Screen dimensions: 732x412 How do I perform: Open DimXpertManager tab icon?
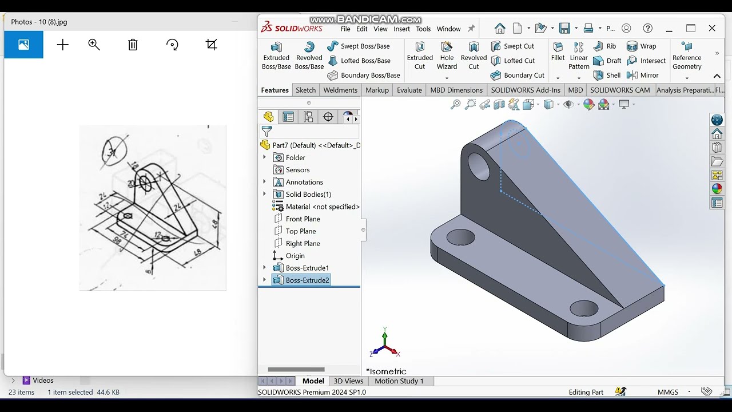pyautogui.click(x=328, y=117)
